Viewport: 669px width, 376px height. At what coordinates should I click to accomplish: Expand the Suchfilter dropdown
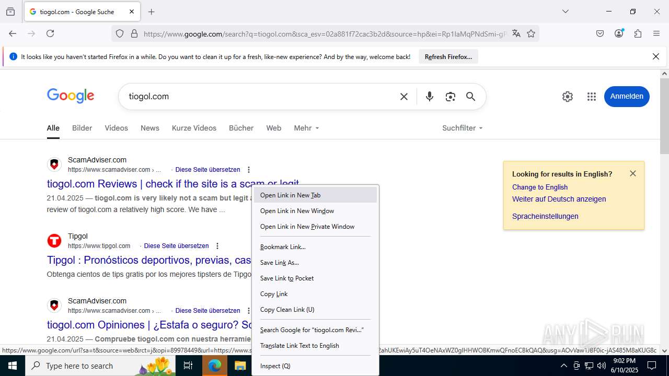click(463, 128)
